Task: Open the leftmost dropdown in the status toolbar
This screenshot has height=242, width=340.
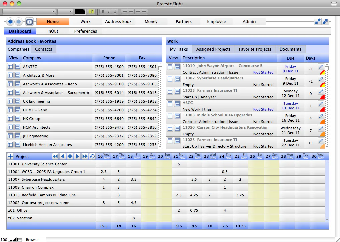Action: (29, 11)
